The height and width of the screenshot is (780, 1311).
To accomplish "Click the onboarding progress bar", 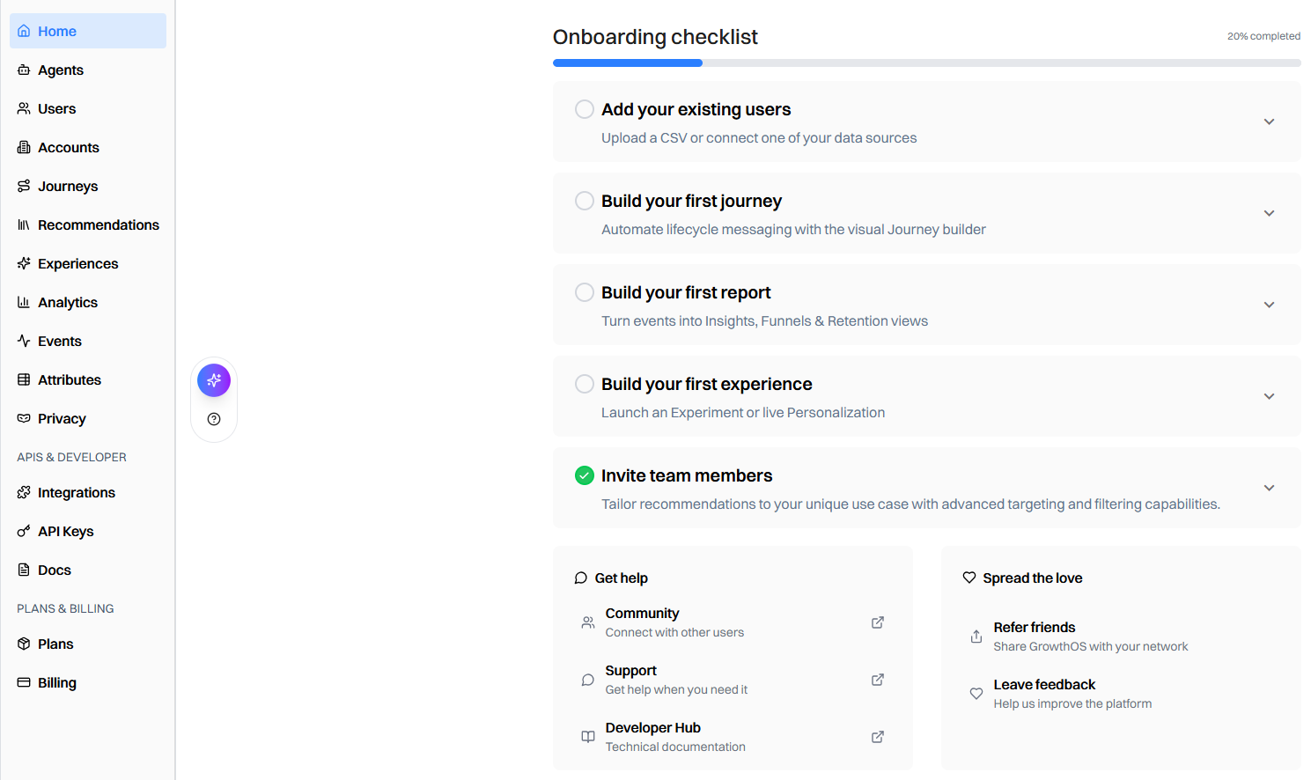I will [x=927, y=63].
